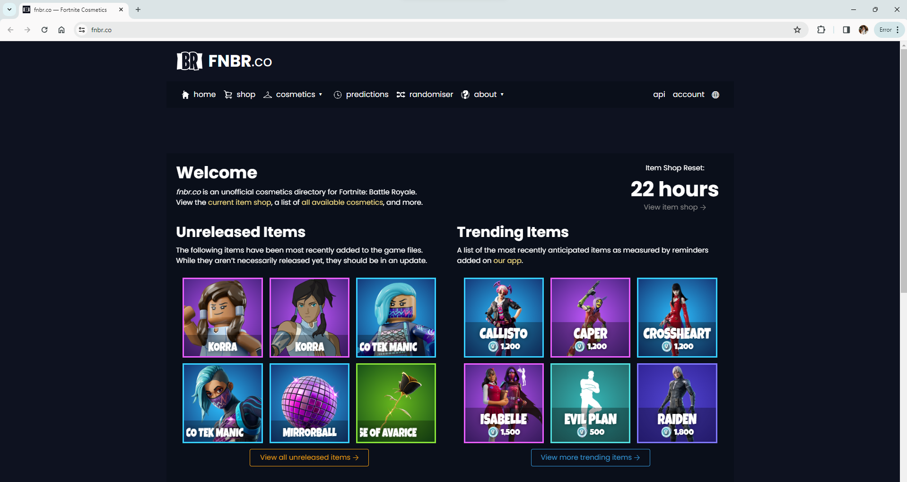View site information icon in address bar
Image resolution: width=907 pixels, height=482 pixels.
[x=82, y=30]
